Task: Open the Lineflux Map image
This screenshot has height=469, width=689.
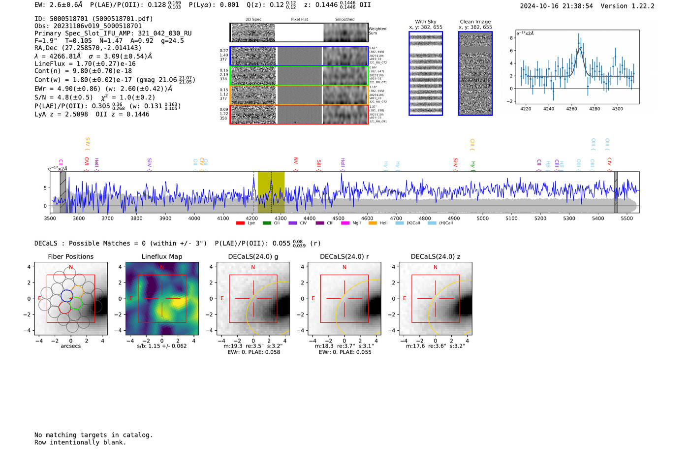Action: pyautogui.click(x=162, y=299)
